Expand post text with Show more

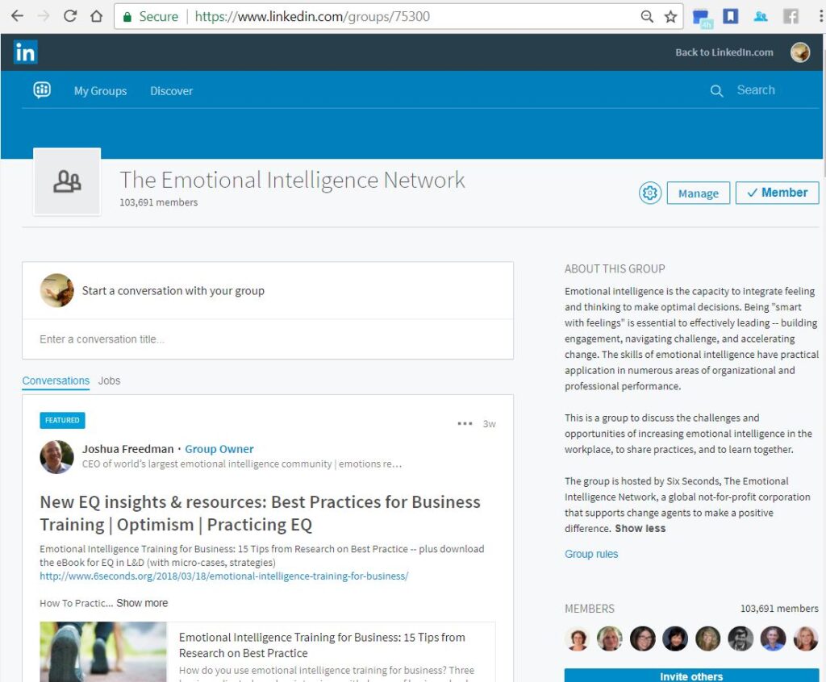[x=142, y=603]
